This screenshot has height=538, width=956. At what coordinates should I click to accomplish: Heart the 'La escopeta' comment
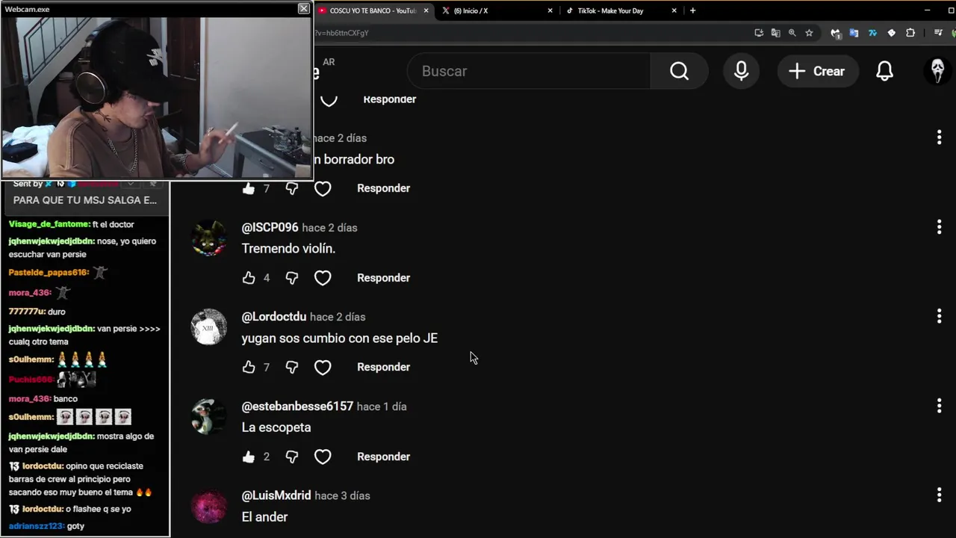[x=323, y=457]
